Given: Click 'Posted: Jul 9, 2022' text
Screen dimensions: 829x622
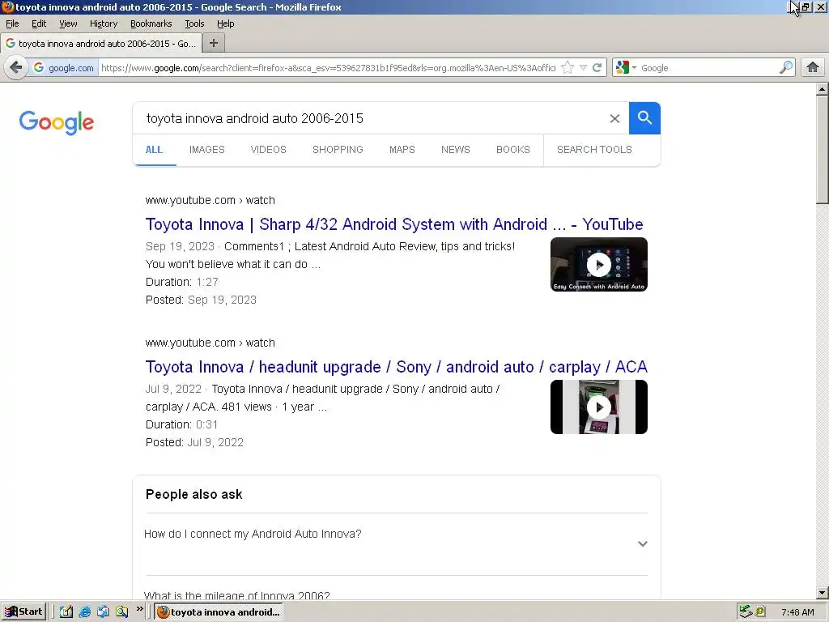Looking at the screenshot, I should pyautogui.click(x=194, y=442).
